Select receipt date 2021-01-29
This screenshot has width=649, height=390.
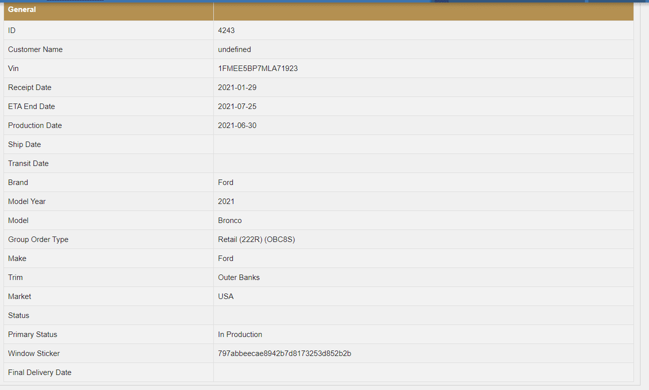pos(237,87)
